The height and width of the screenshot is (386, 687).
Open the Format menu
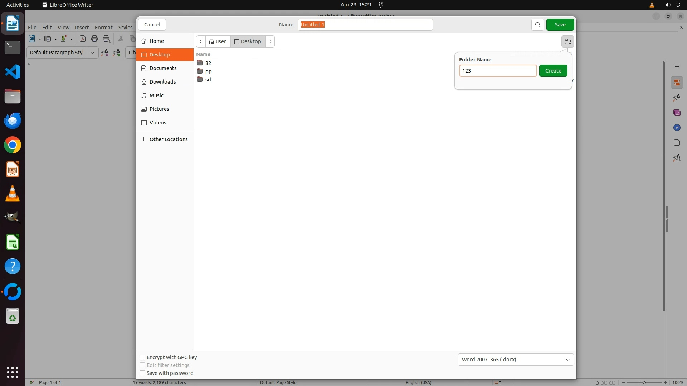[103, 28]
